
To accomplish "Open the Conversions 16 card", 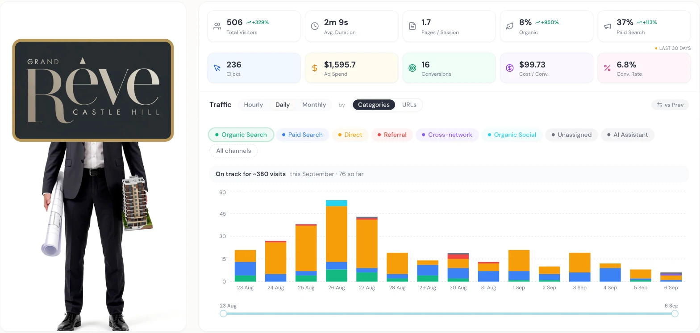I will coord(449,68).
